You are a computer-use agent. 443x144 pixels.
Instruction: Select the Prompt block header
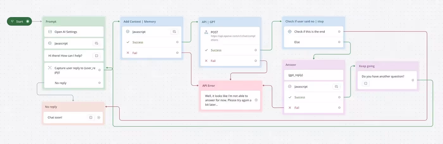point(74,21)
